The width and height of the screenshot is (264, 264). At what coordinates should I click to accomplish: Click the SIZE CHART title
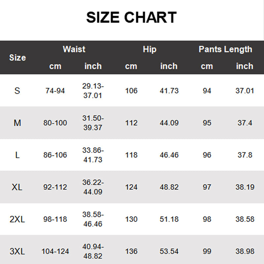click(131, 17)
